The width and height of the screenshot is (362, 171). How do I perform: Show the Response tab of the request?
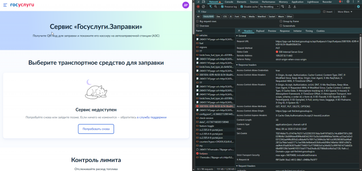285,31
